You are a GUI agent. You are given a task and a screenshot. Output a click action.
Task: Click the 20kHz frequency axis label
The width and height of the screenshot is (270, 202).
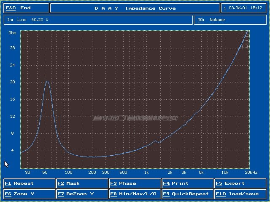tap(251, 173)
